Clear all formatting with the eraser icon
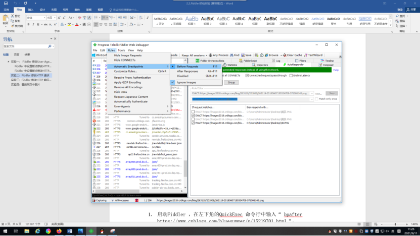 coord(79,18)
